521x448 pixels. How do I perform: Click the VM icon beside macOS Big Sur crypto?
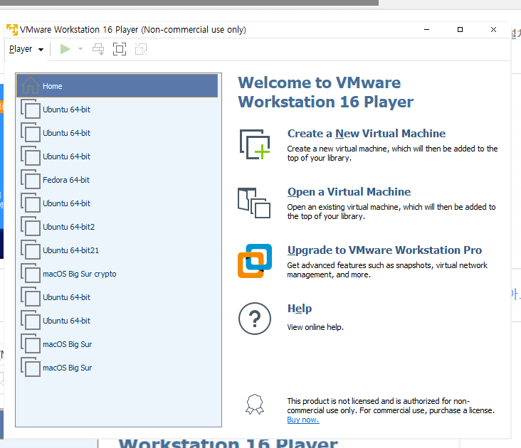click(x=31, y=274)
